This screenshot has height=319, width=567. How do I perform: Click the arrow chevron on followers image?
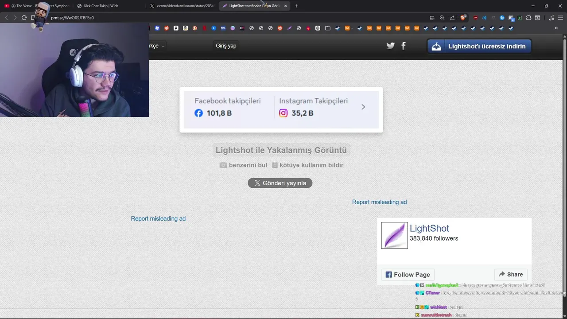(x=363, y=107)
